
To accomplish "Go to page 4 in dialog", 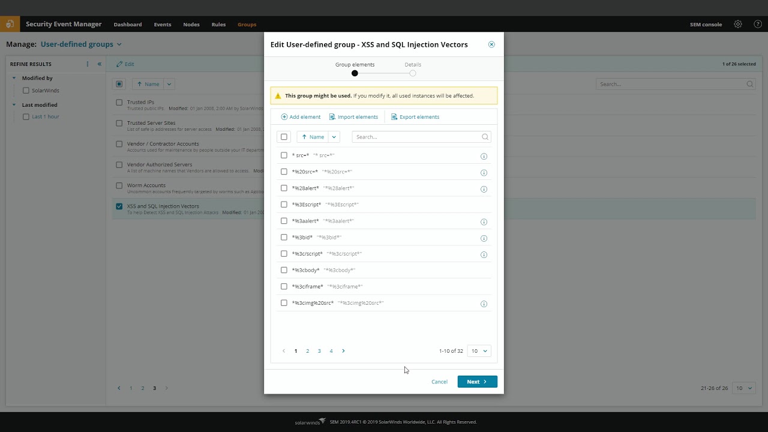I will [331, 351].
